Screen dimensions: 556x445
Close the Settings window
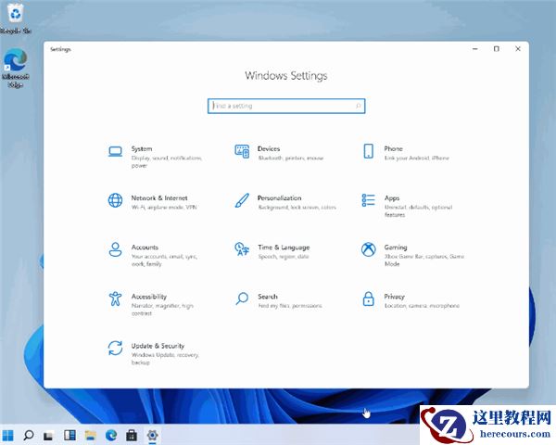[x=518, y=49]
